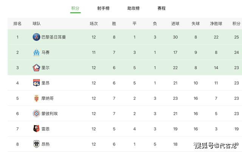Viewport: 242px width, 152px height.
Task: Click the Monaco club crest
Action: pyautogui.click(x=36, y=98)
